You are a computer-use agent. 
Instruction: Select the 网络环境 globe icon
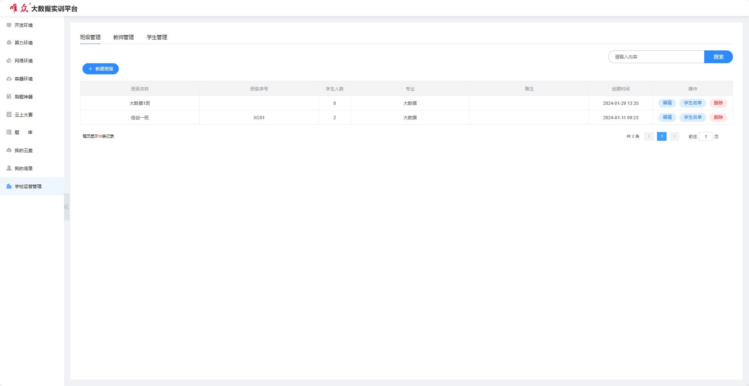[x=9, y=61]
